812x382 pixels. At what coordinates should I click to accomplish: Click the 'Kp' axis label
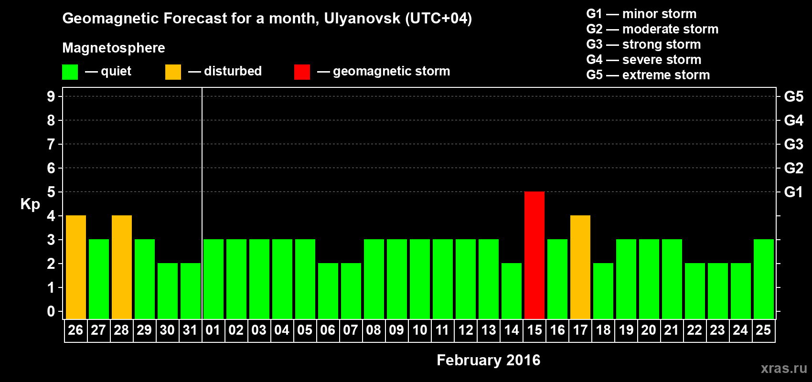(30, 204)
